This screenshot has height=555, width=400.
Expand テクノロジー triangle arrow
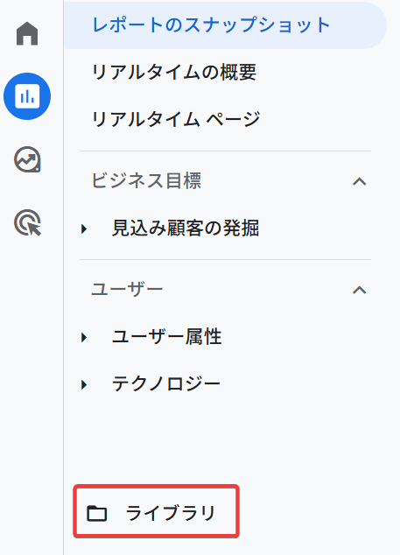pyautogui.click(x=84, y=384)
